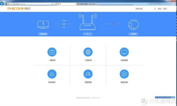Open the 上网向导 internet wizard globe icon

click(x=88, y=52)
